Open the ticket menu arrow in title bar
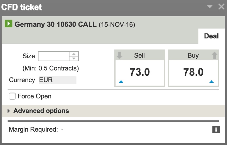Viewport: 227px width, 145px height. pyautogui.click(x=210, y=7)
